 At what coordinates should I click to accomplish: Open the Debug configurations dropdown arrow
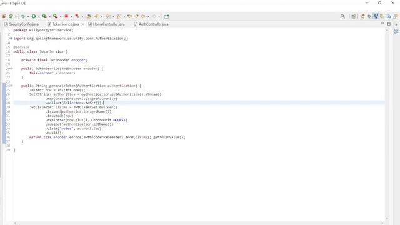(x=28, y=16)
